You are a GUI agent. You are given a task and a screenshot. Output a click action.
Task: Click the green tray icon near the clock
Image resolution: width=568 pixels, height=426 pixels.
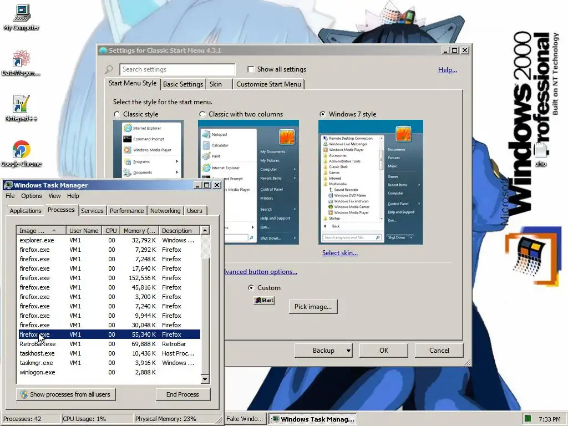coord(528,419)
